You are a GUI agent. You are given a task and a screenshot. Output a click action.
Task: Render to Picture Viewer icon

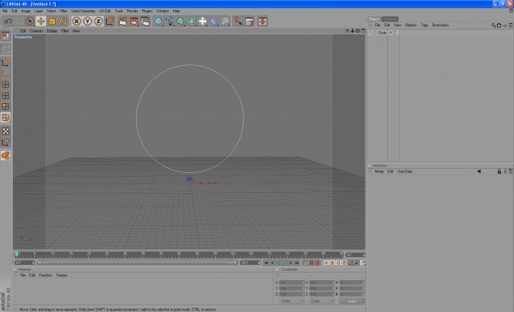[x=134, y=21]
